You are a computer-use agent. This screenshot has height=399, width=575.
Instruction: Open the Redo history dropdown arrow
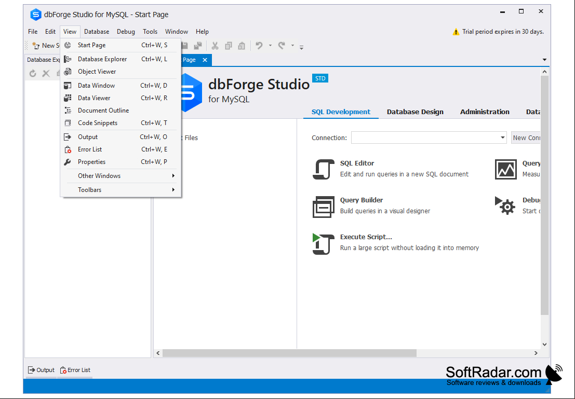tap(292, 46)
